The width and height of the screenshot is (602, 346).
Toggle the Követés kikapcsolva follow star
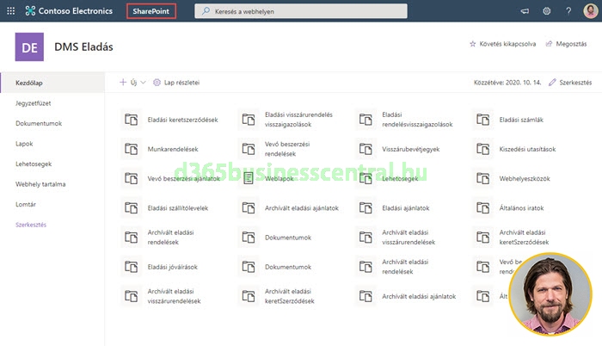472,43
